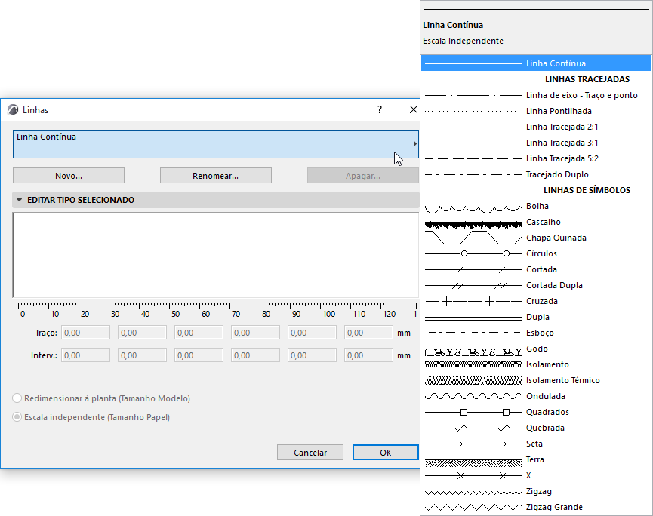Screen dimensions: 653x516
Task: Choose Linha Tracejada 5:2
Action: pyautogui.click(x=536, y=158)
